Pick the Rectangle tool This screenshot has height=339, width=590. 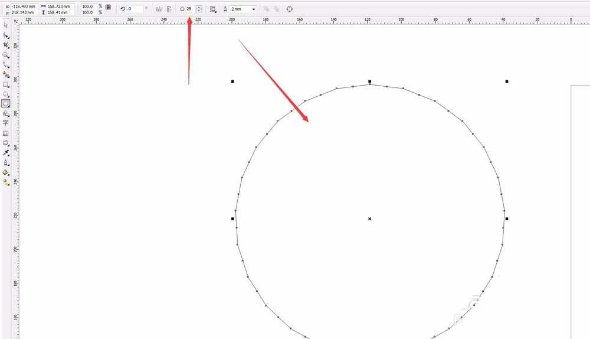6,85
